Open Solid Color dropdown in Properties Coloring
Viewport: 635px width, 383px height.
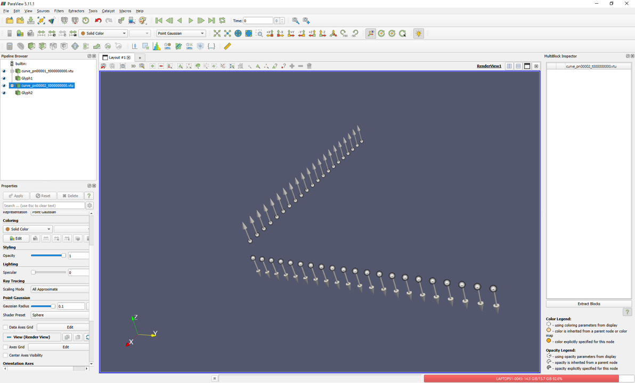pyautogui.click(x=28, y=229)
